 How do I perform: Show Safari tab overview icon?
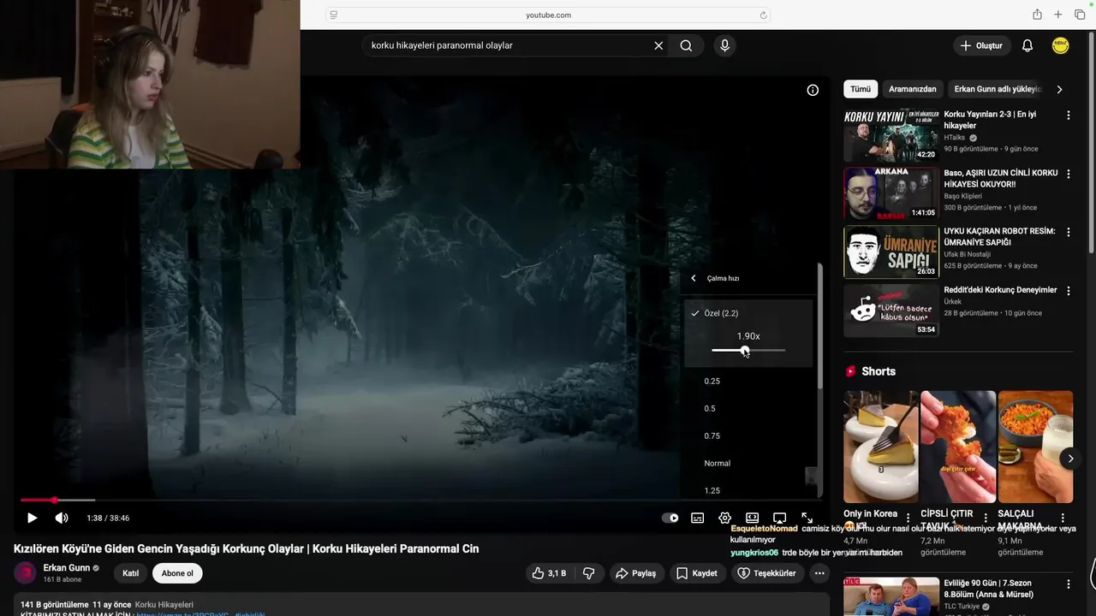(1080, 15)
